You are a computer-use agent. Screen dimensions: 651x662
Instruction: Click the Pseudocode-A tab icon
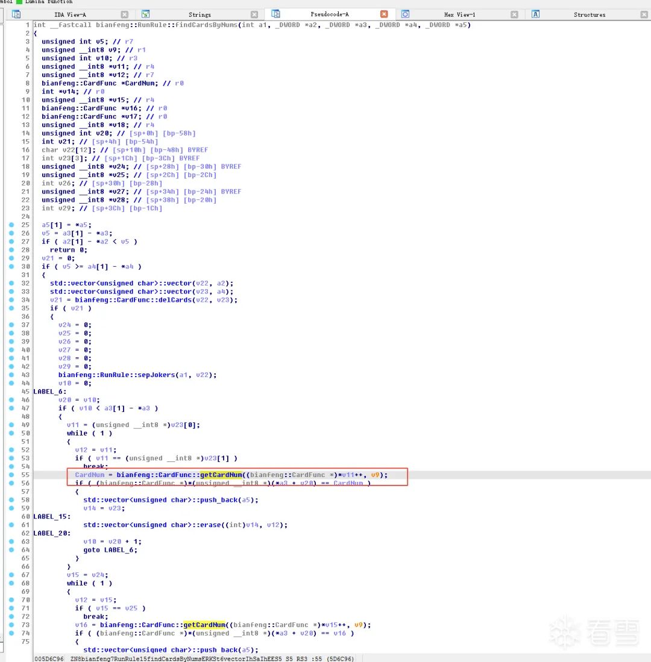pyautogui.click(x=276, y=14)
